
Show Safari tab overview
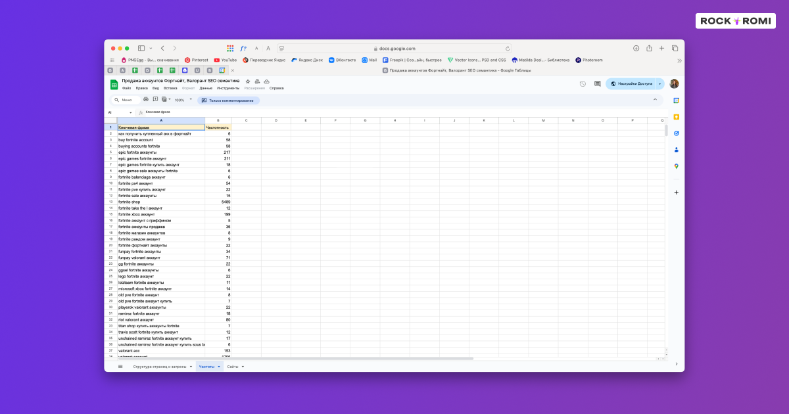[674, 48]
